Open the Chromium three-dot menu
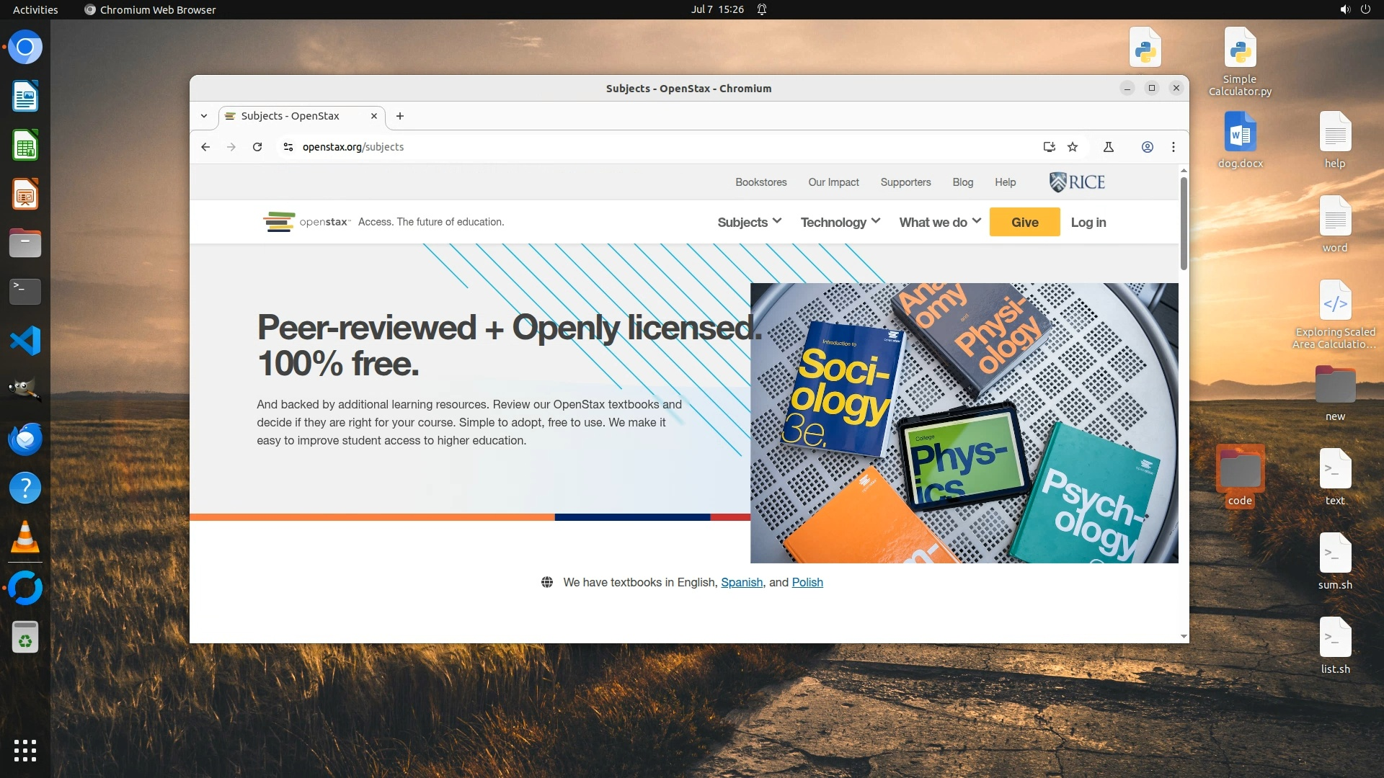 tap(1174, 147)
